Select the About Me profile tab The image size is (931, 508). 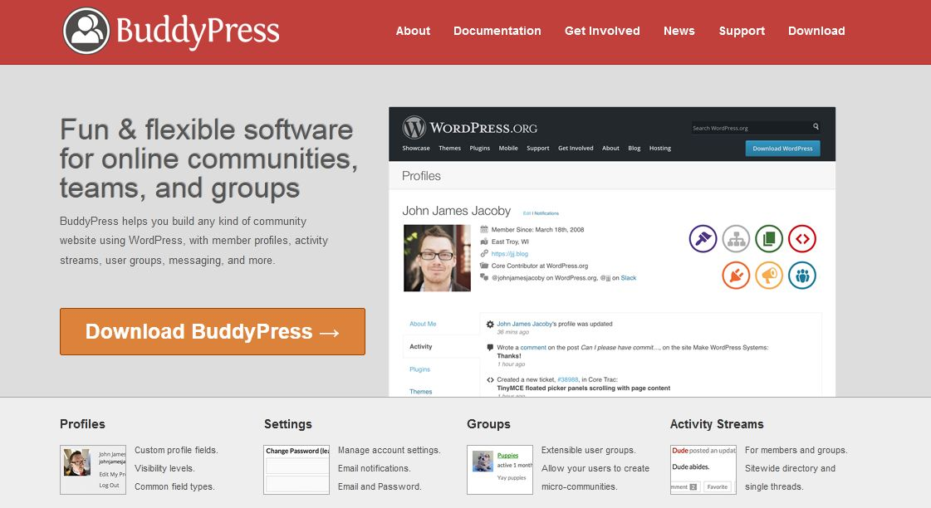(x=423, y=324)
